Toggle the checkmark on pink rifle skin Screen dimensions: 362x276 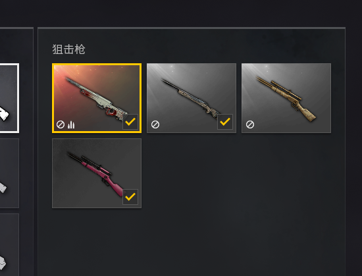tap(130, 197)
